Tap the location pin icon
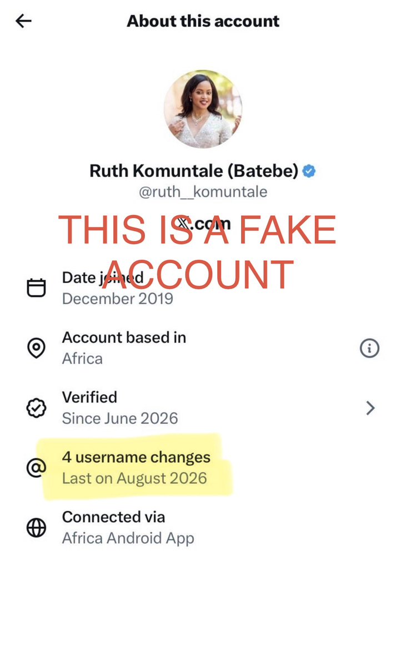406x666 pixels. pyautogui.click(x=37, y=348)
